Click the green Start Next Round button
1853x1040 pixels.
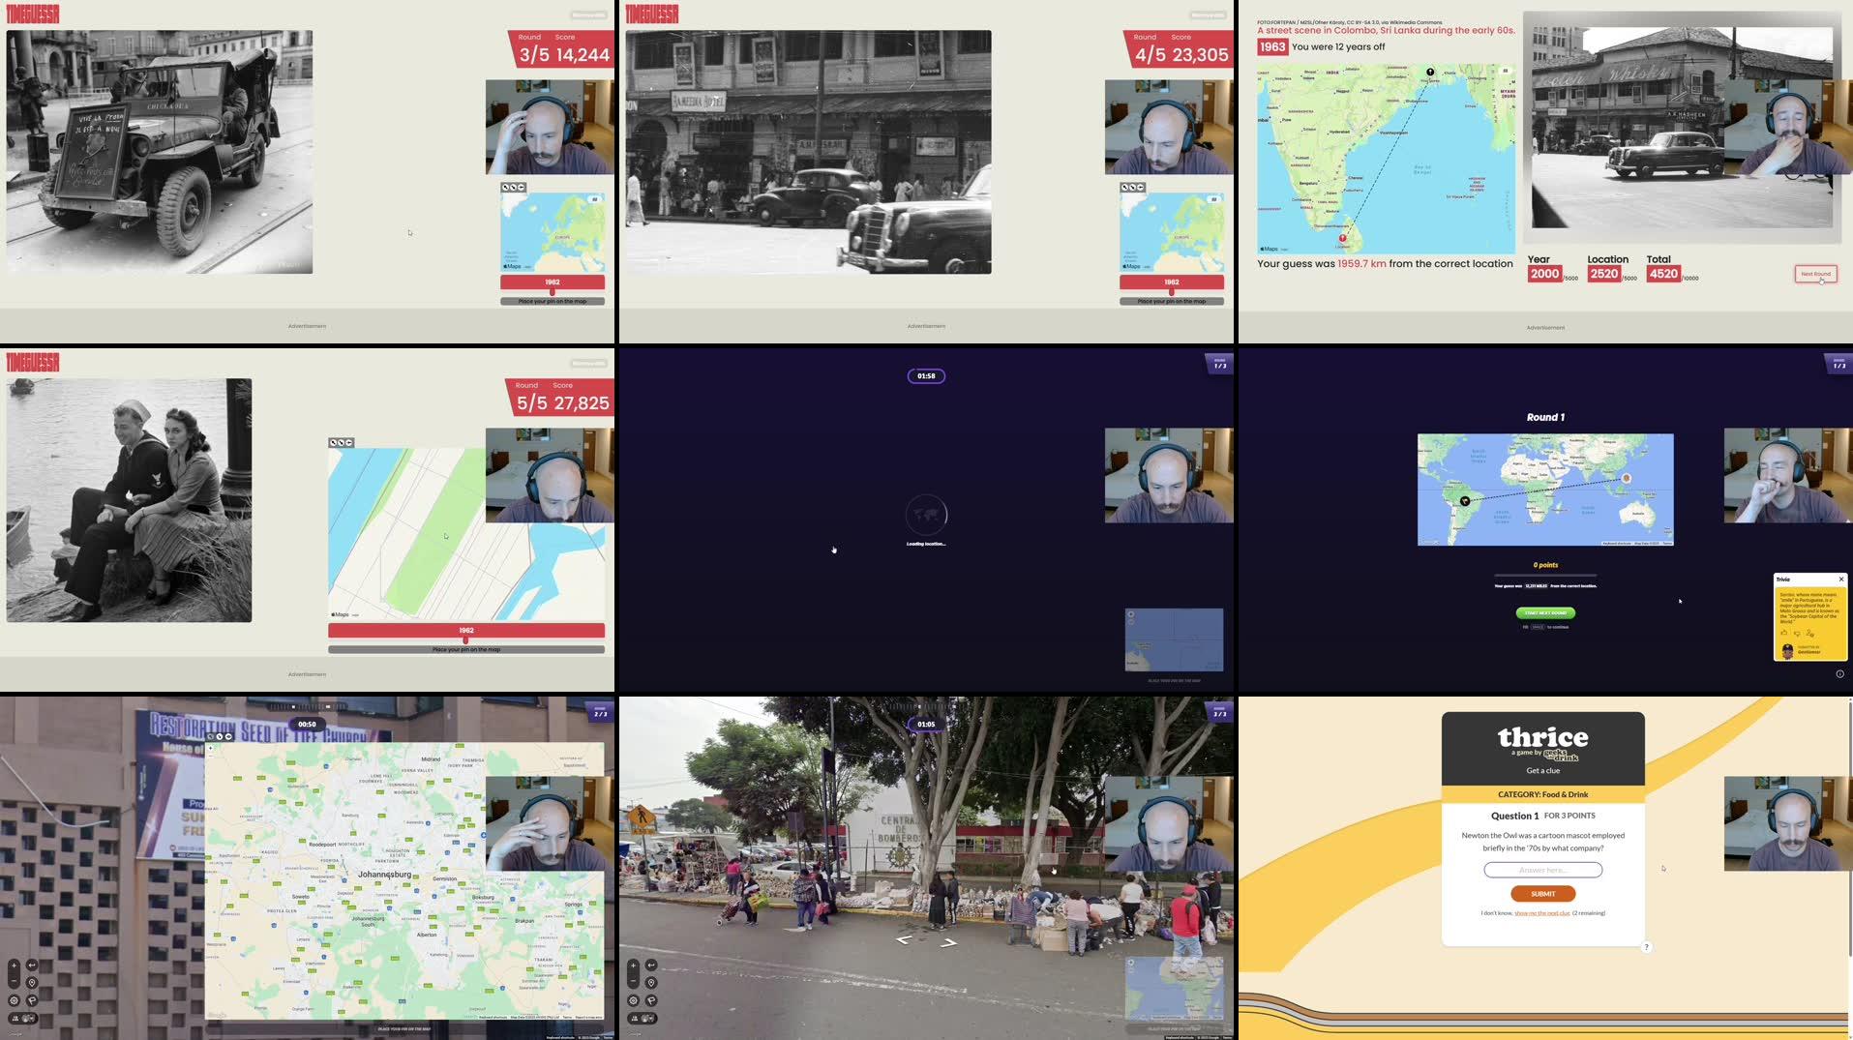(x=1545, y=612)
